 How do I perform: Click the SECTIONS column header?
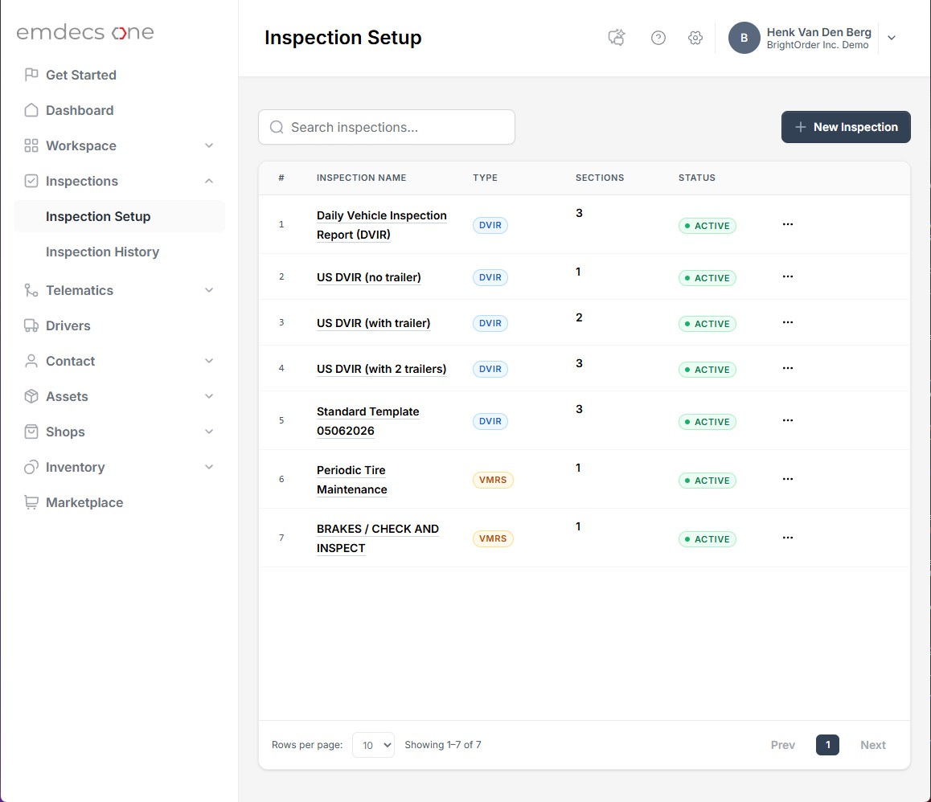click(600, 178)
